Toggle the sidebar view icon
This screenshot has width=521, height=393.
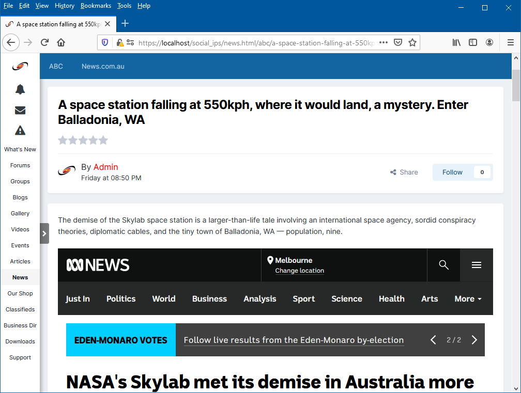473,42
